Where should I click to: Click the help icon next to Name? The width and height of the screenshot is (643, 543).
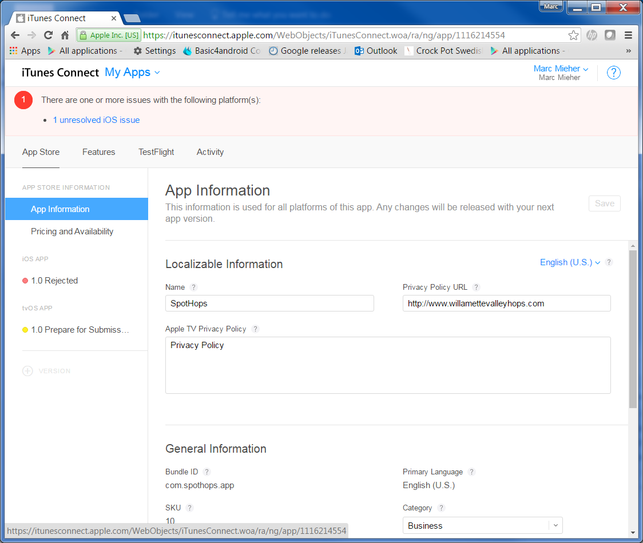(x=193, y=288)
